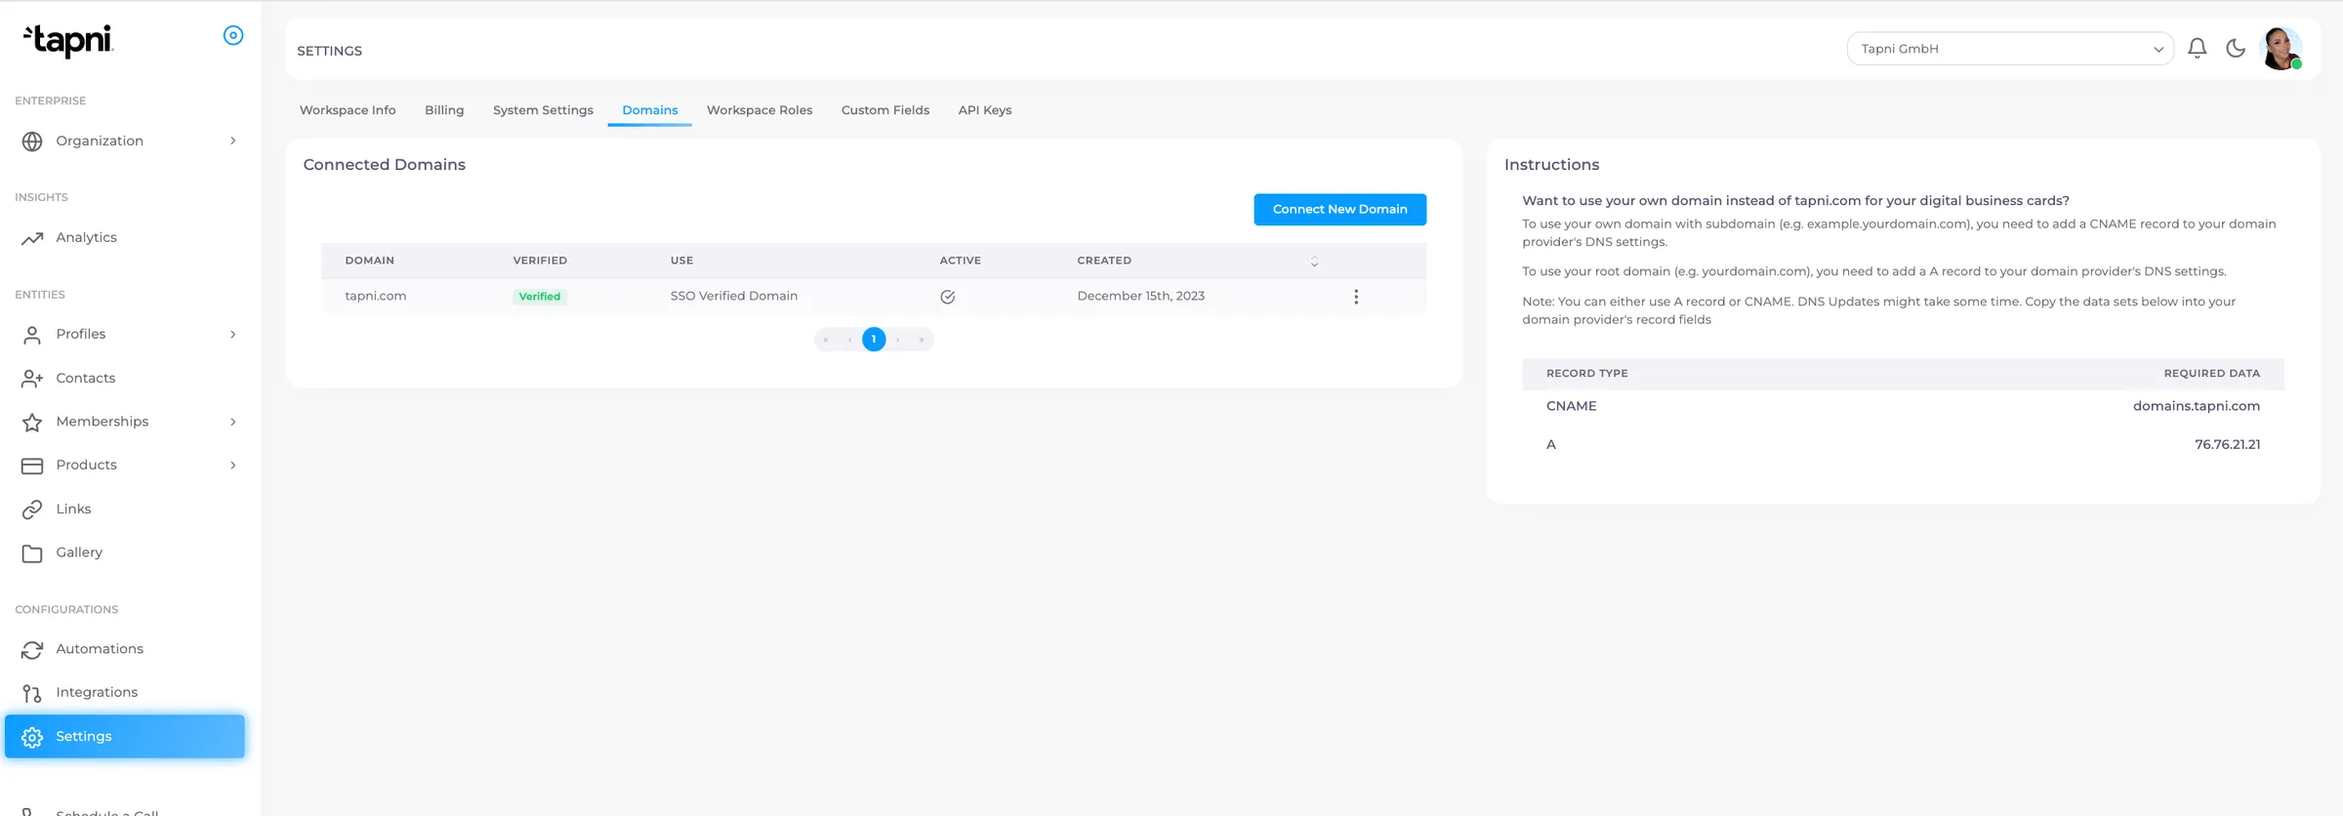Toggle dark mode moon icon
Screen dimensions: 2343x816
[2236, 48]
